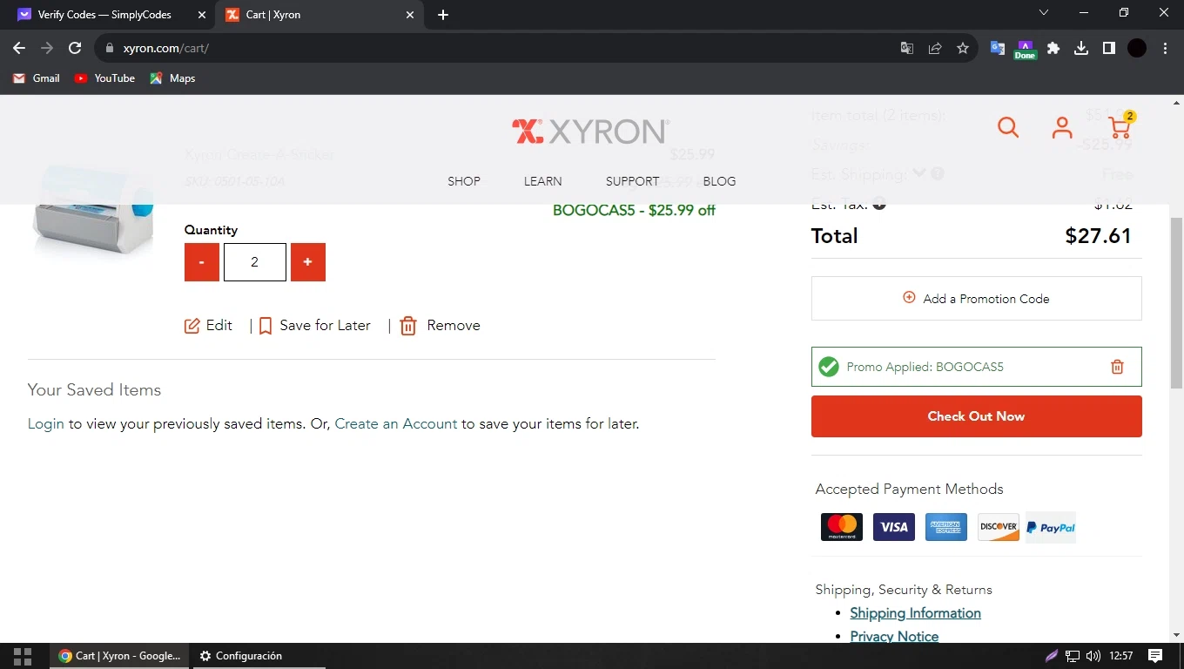Open Shipping Information link
Screen dimensions: 1184x669
(915, 613)
